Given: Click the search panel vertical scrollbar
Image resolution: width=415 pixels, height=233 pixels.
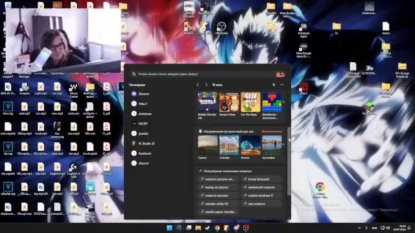Looking at the screenshot, I should point(289,161).
